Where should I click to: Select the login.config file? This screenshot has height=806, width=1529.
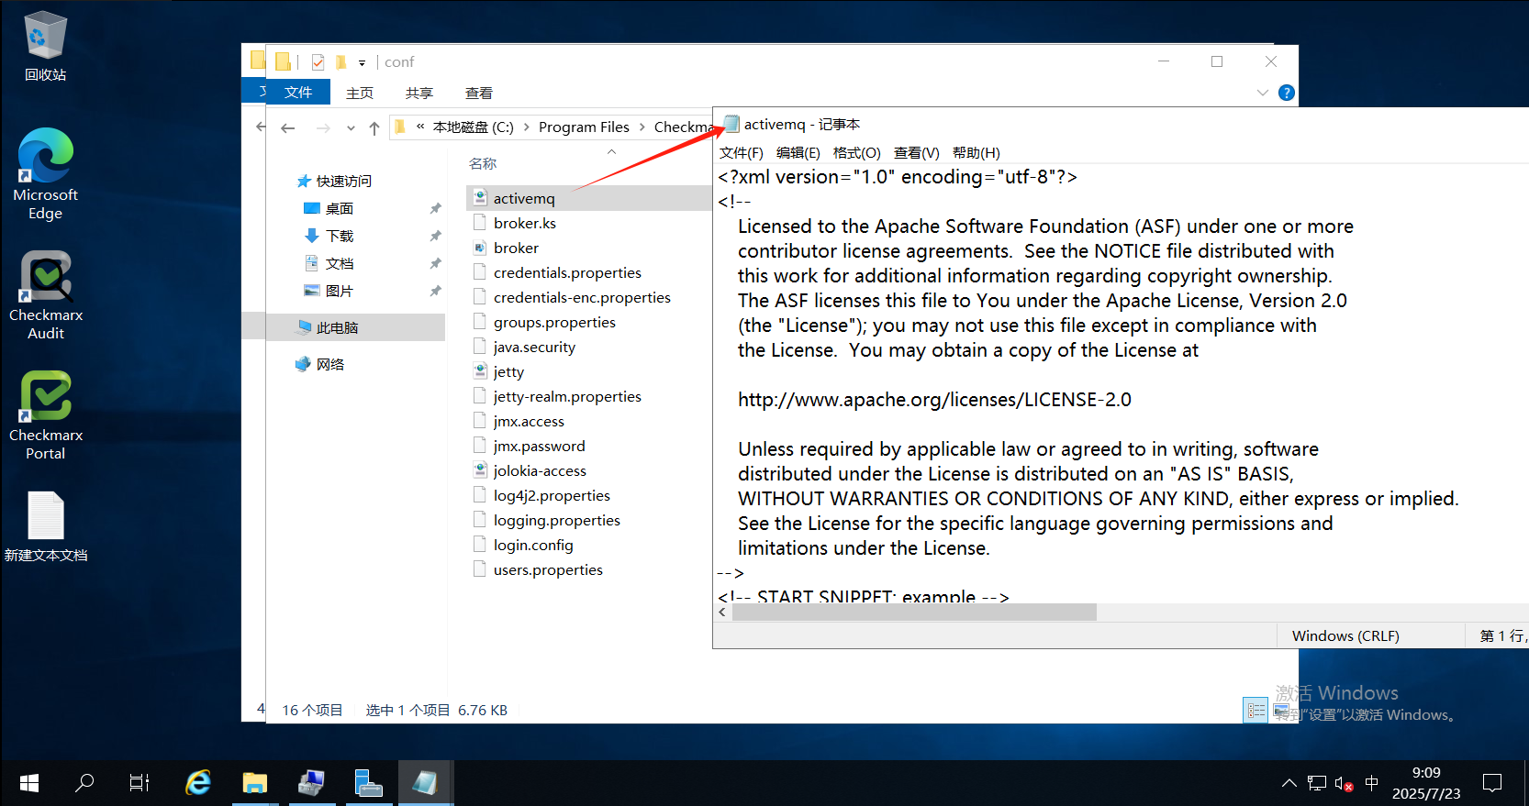(x=533, y=546)
